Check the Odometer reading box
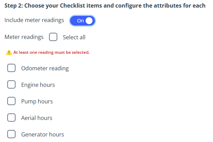The image size is (213, 142). point(11,68)
